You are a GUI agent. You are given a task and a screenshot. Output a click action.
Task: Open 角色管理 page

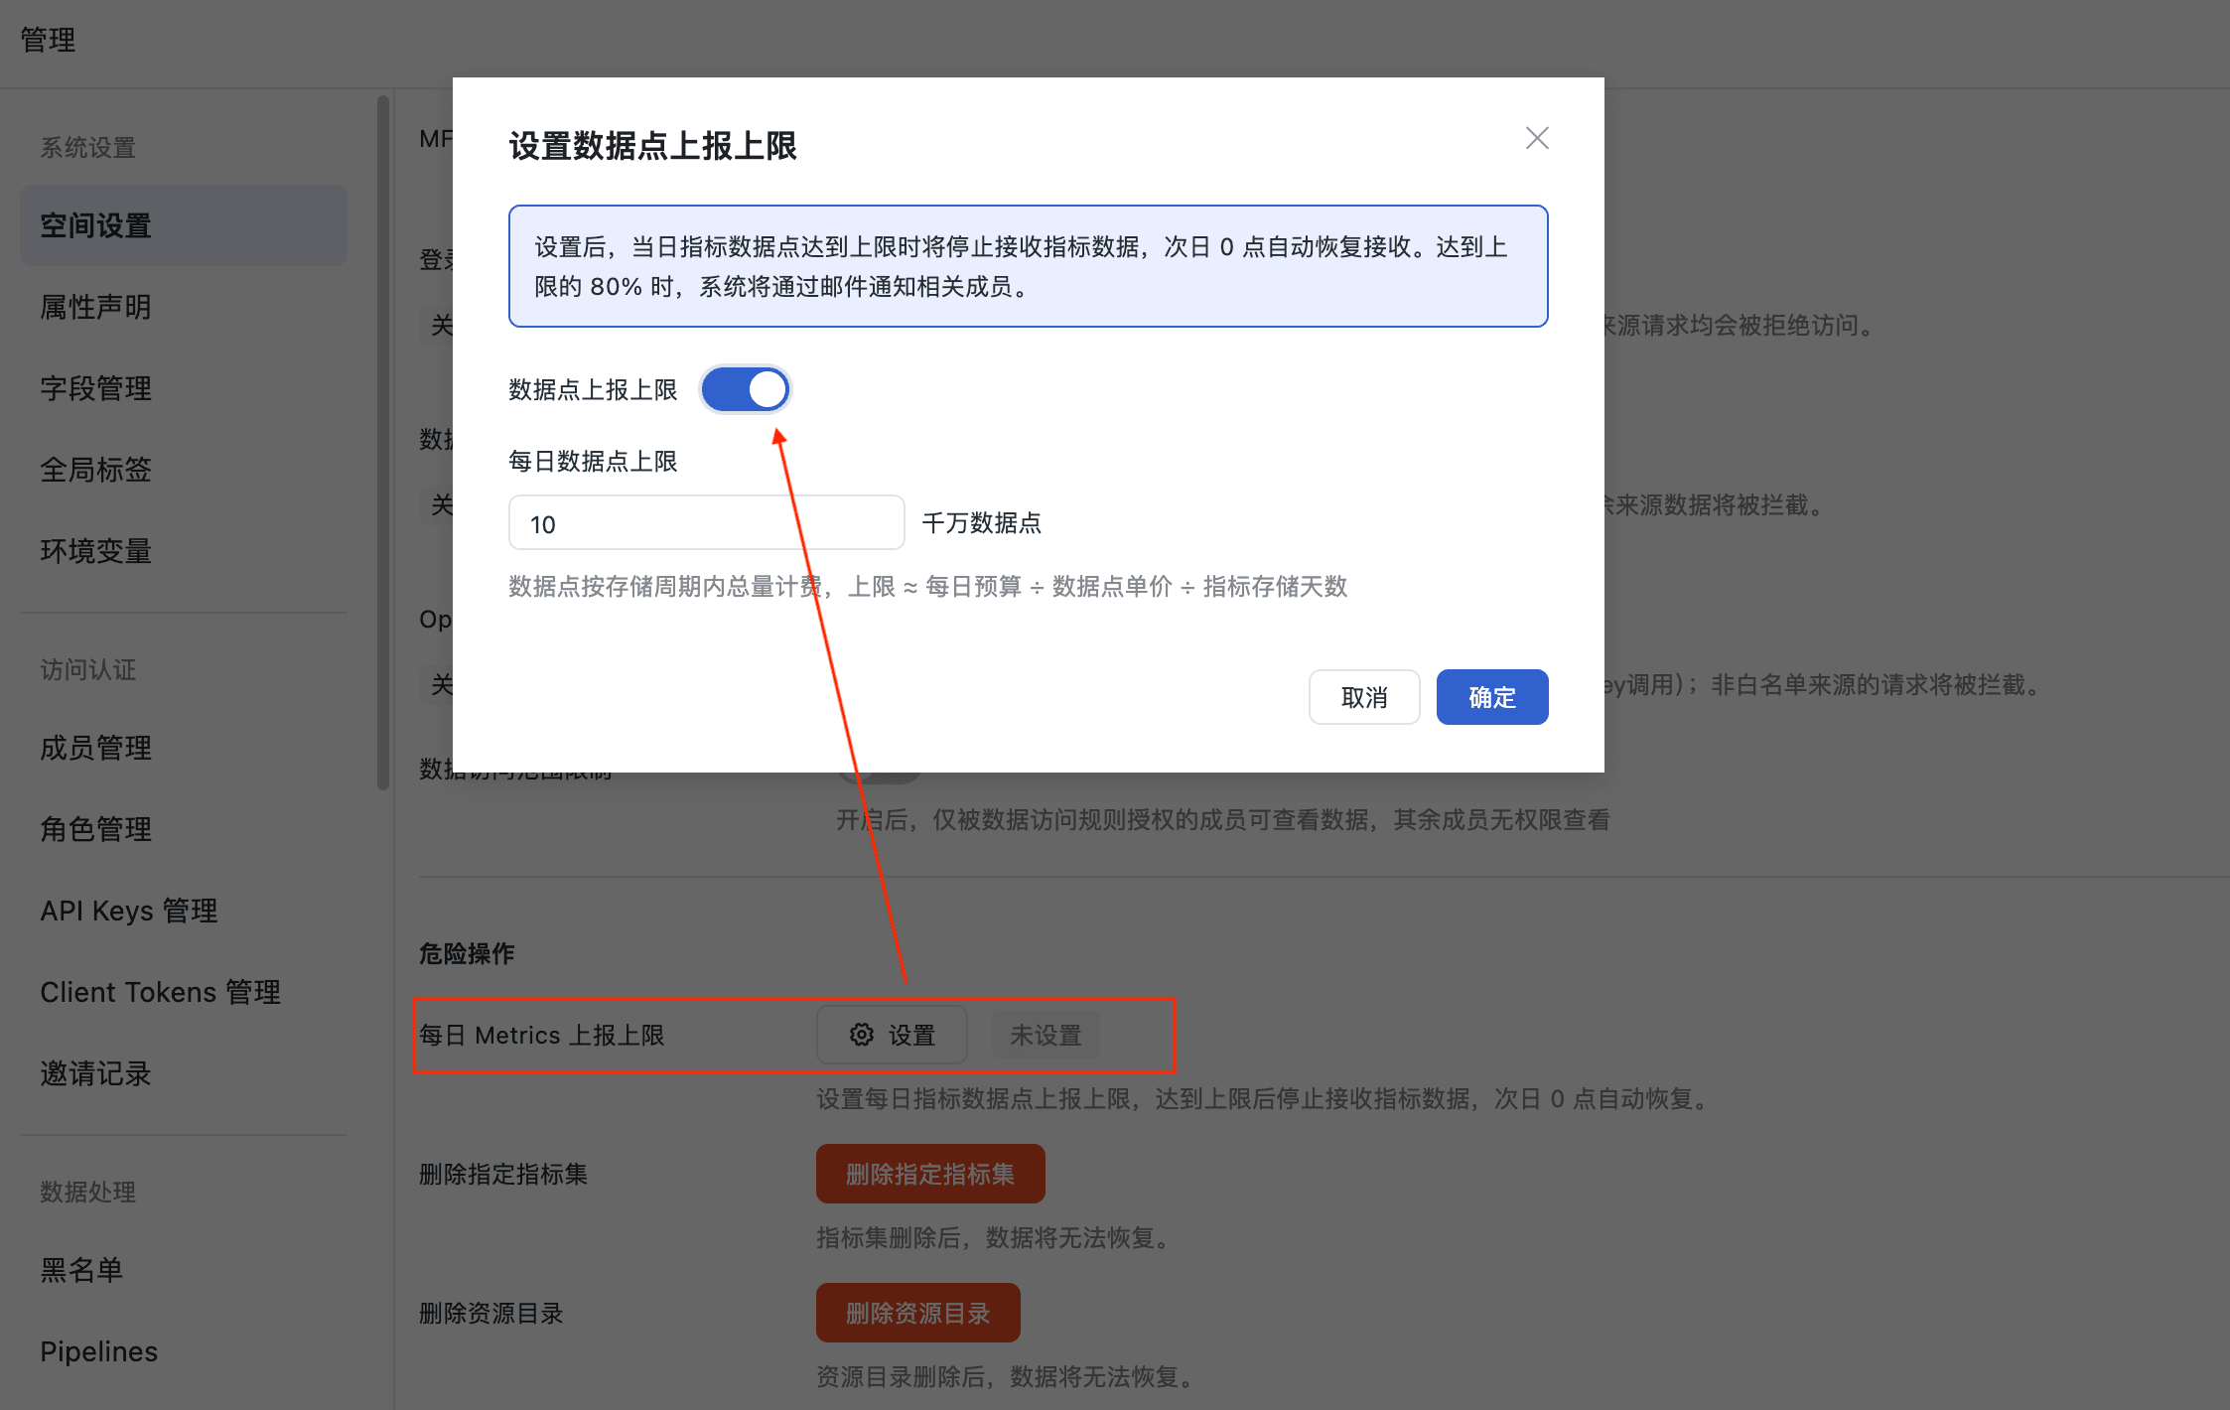pos(95,829)
